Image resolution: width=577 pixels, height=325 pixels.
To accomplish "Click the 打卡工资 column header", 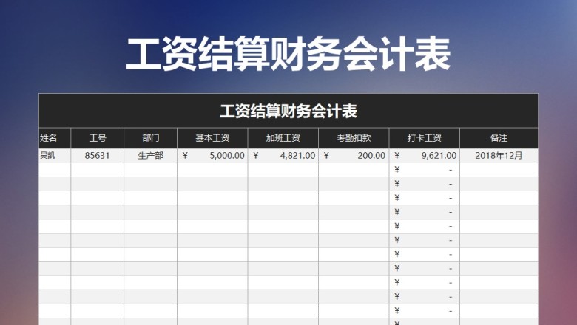I will (x=425, y=138).
